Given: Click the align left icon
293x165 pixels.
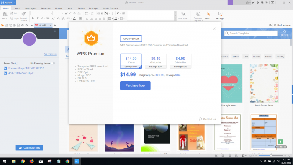Looking at the screenshot, I should point(87,18).
